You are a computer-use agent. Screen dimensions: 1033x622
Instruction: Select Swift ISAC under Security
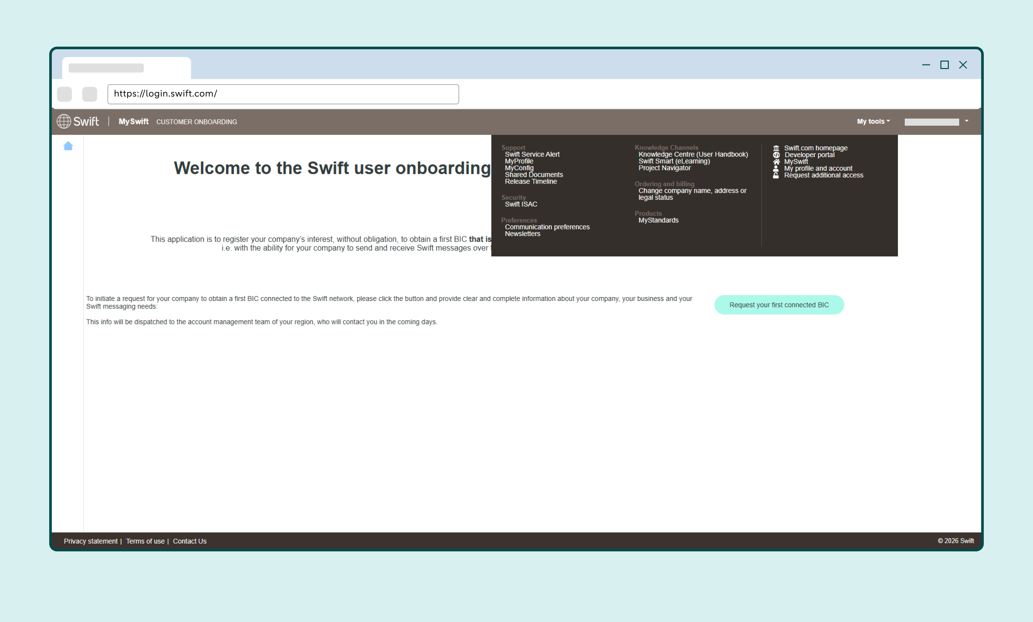click(x=521, y=204)
